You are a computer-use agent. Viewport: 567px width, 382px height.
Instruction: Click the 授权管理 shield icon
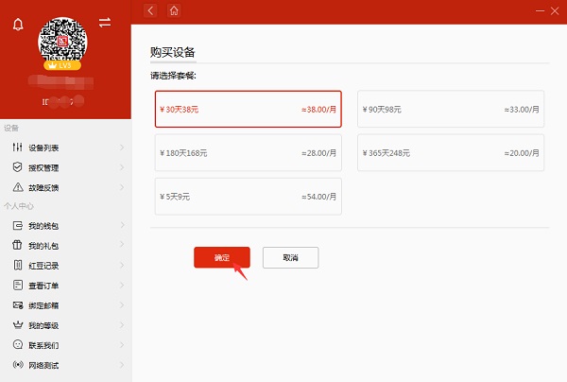(17, 167)
